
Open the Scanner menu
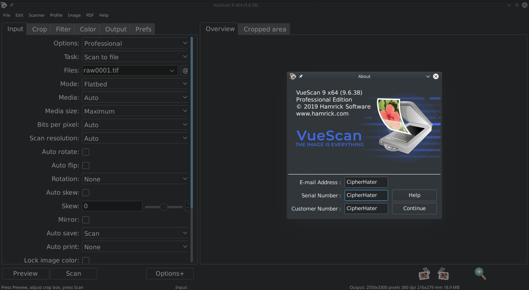[36, 15]
